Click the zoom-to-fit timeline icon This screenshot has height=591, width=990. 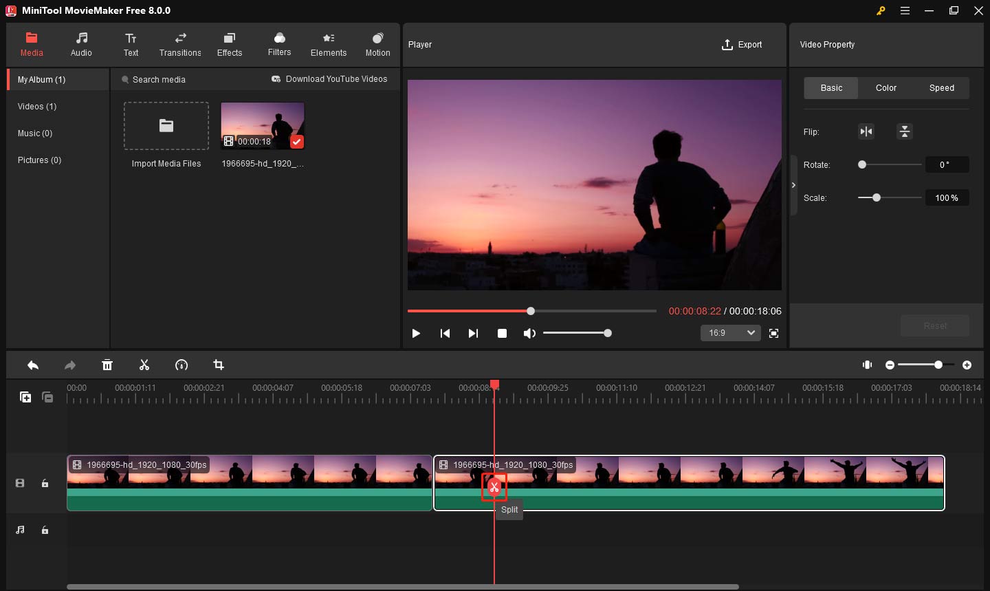(867, 365)
